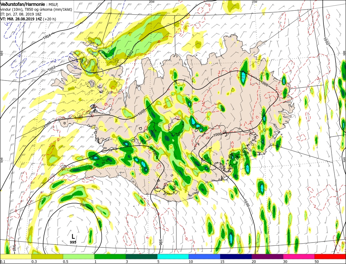Choose the purple 20–30 legend swatch

267,256
